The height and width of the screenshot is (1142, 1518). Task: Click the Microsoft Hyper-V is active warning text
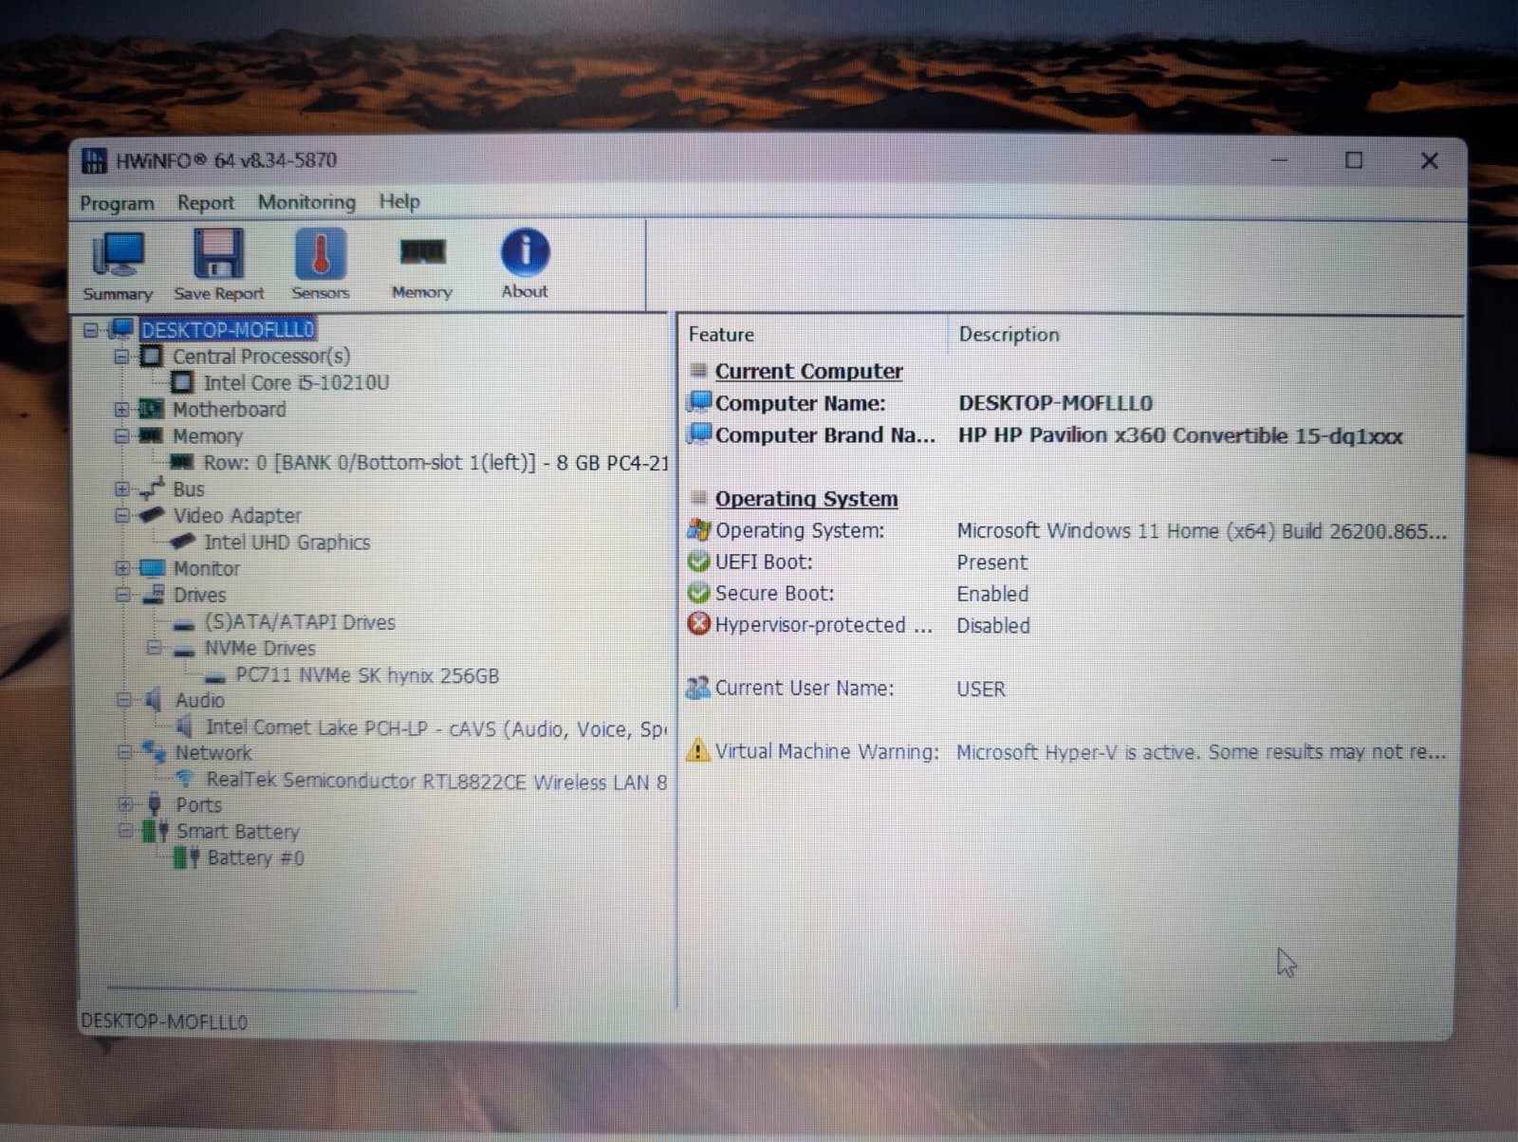pos(1201,752)
